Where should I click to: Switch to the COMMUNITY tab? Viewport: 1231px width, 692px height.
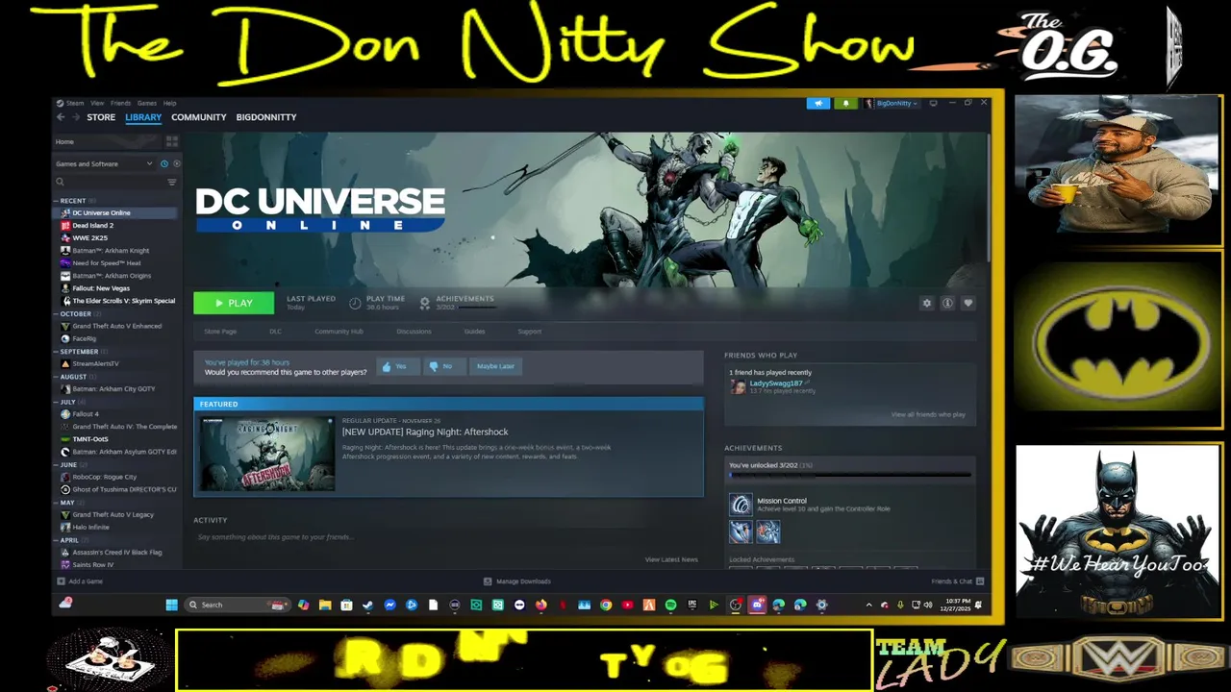click(x=199, y=117)
